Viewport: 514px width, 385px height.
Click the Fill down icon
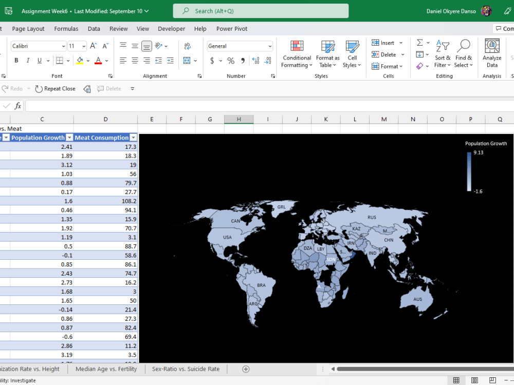click(x=419, y=54)
